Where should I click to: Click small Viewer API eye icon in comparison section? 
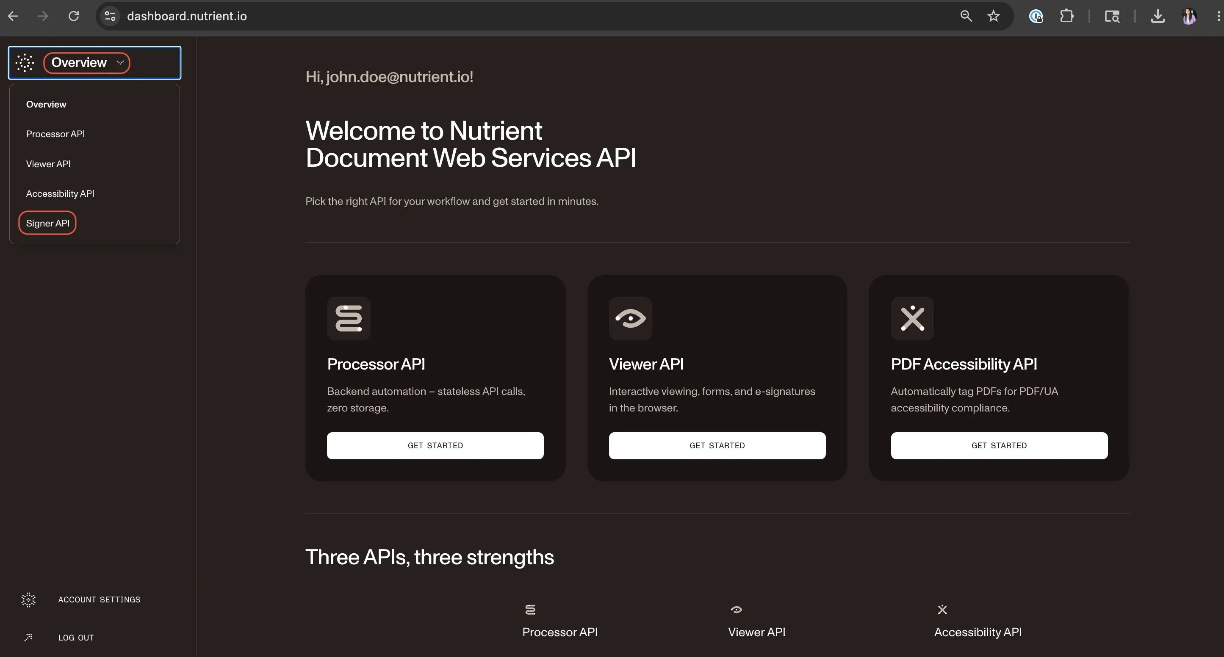coord(737,610)
